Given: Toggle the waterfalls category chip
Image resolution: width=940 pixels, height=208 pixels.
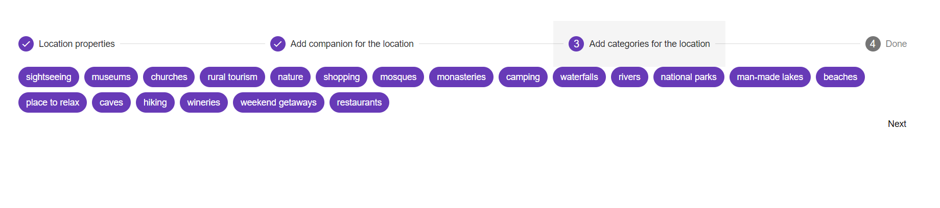Looking at the screenshot, I should pyautogui.click(x=579, y=77).
